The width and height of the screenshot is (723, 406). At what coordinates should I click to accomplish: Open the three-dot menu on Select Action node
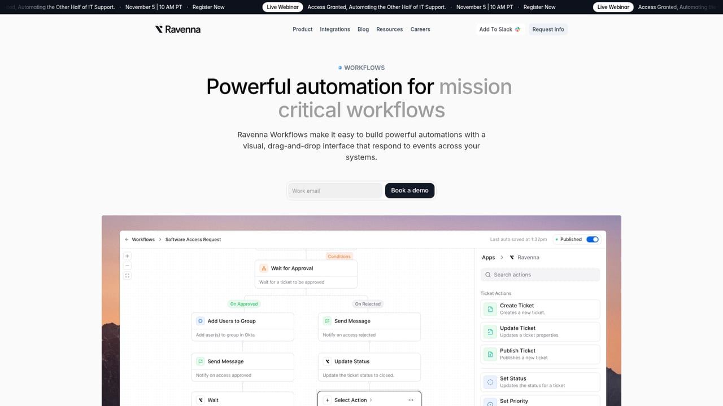[411, 400]
